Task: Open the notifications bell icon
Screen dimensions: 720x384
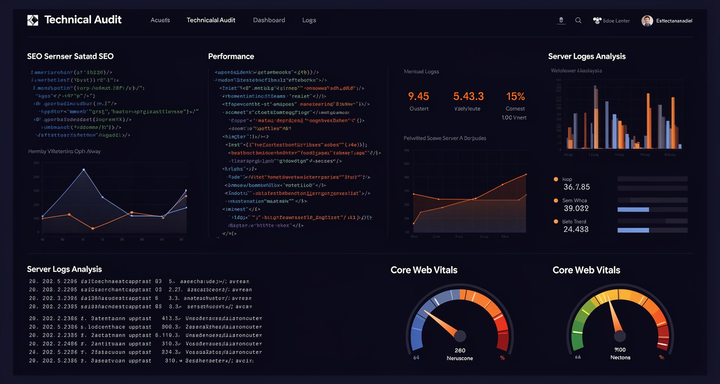Action: pyautogui.click(x=561, y=20)
